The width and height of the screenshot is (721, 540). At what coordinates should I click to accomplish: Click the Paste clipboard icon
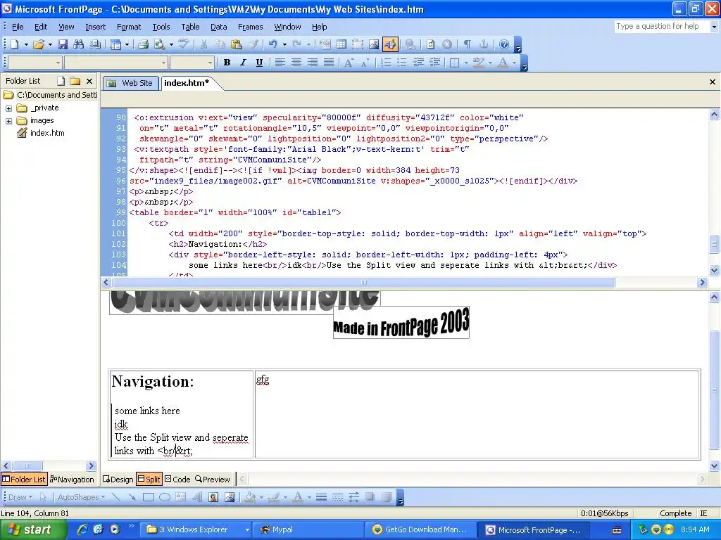point(237,44)
